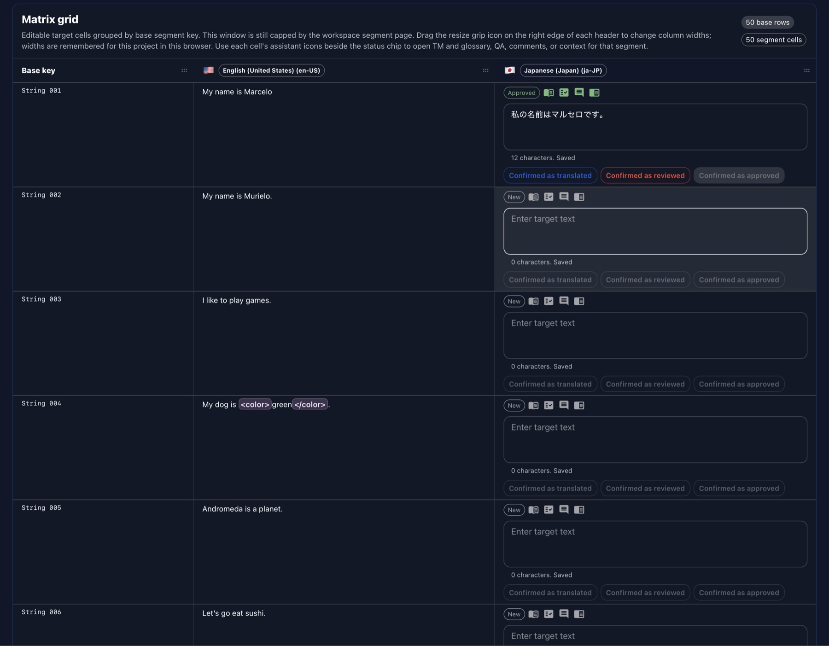Open context panel icon for String 005
Image resolution: width=829 pixels, height=646 pixels.
[579, 510]
